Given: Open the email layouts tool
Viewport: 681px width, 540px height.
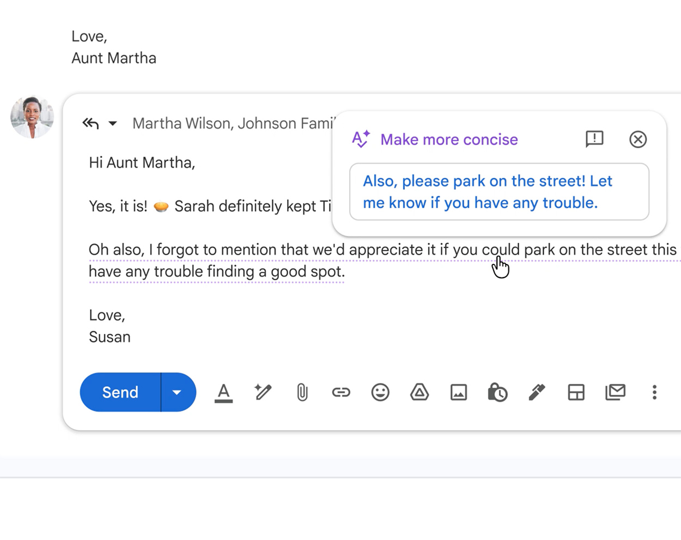Looking at the screenshot, I should [x=576, y=392].
